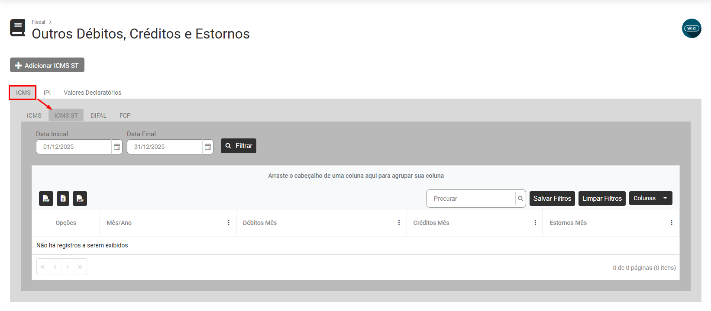Export the grid to CSV
This screenshot has width=711, height=311.
80,199
